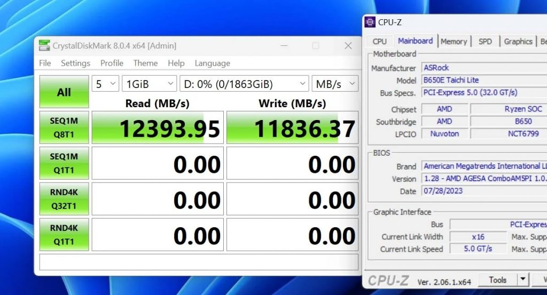The width and height of the screenshot is (547, 295).
Task: Click the x16 current link width value
Action: pos(478,237)
